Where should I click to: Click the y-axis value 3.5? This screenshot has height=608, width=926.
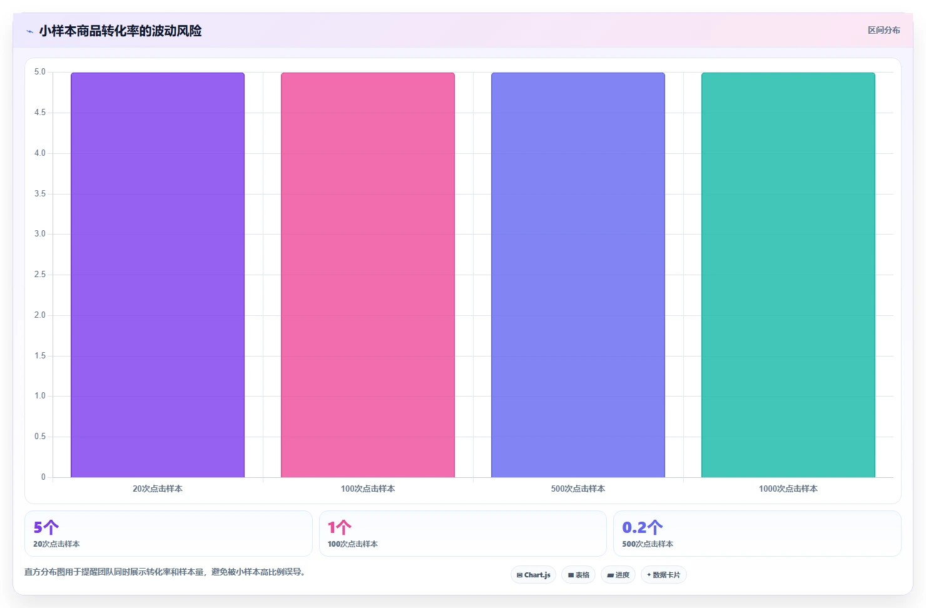[x=40, y=193]
